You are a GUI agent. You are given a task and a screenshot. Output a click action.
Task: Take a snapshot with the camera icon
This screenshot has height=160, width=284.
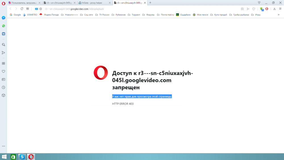coord(242,9)
